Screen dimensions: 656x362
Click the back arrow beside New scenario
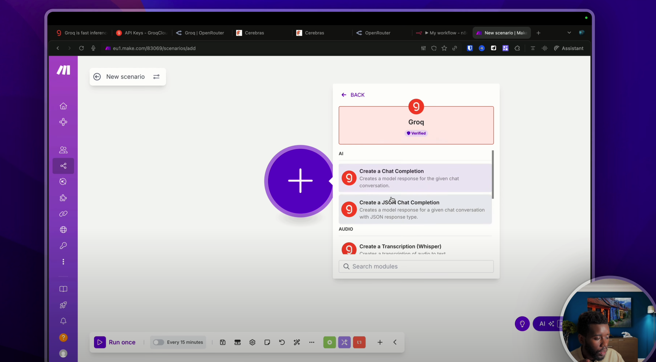coord(97,77)
